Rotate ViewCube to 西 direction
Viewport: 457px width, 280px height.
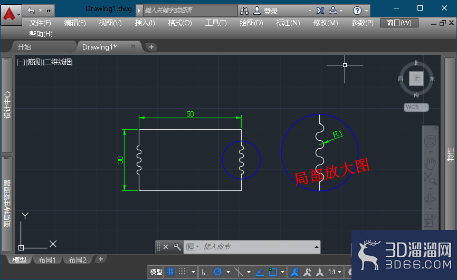coord(401,79)
